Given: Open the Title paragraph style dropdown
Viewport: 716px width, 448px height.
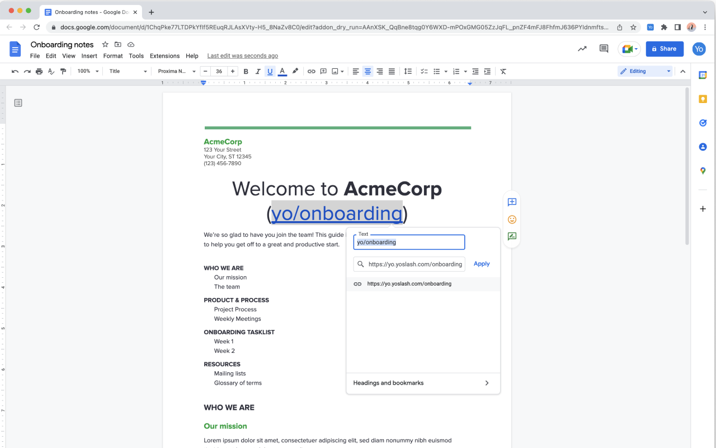Looking at the screenshot, I should pos(128,71).
